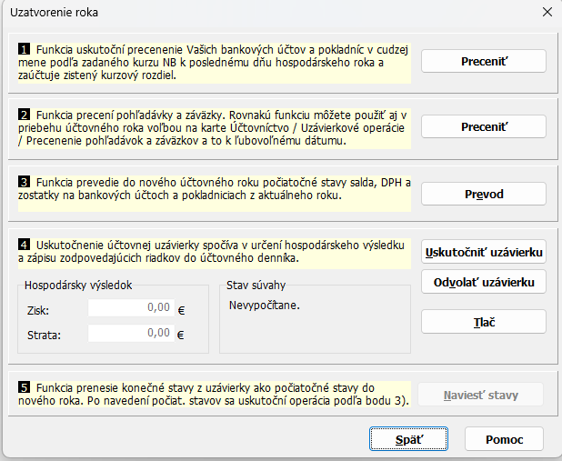Image resolution: width=562 pixels, height=461 pixels.
Task: Click the step 2 number icon
Action: (25, 115)
